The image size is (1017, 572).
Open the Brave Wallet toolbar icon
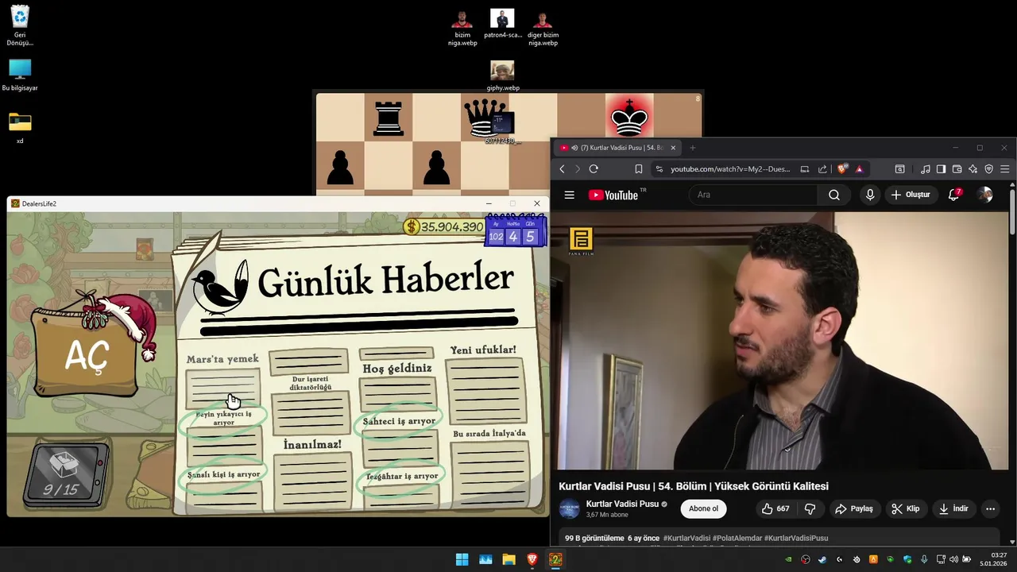(957, 169)
